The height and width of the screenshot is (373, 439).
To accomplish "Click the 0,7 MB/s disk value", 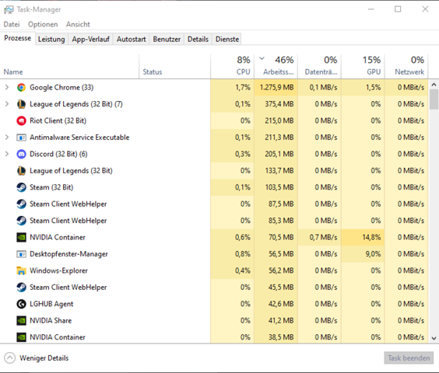I will pyautogui.click(x=323, y=237).
